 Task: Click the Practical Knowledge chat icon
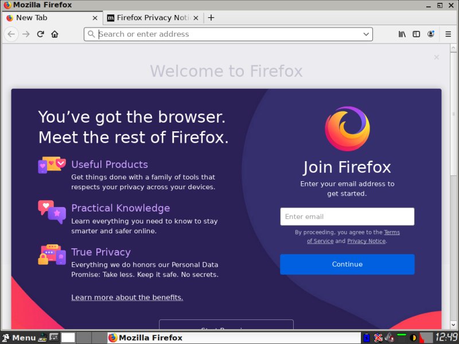pyautogui.click(x=52, y=211)
